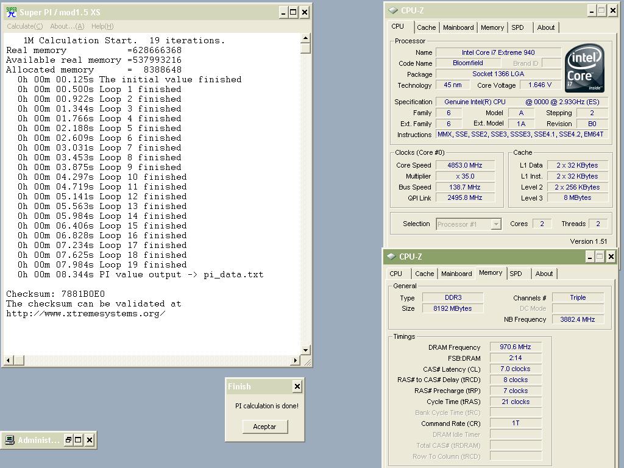This screenshot has height=468, width=624.
Task: Click the Super PI scroll up arrow
Action: (x=305, y=38)
